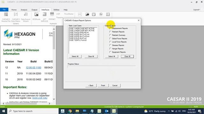The height and width of the screenshot is (114, 204).
Task: Open Google Chrome from the taskbar
Action: [70, 111]
